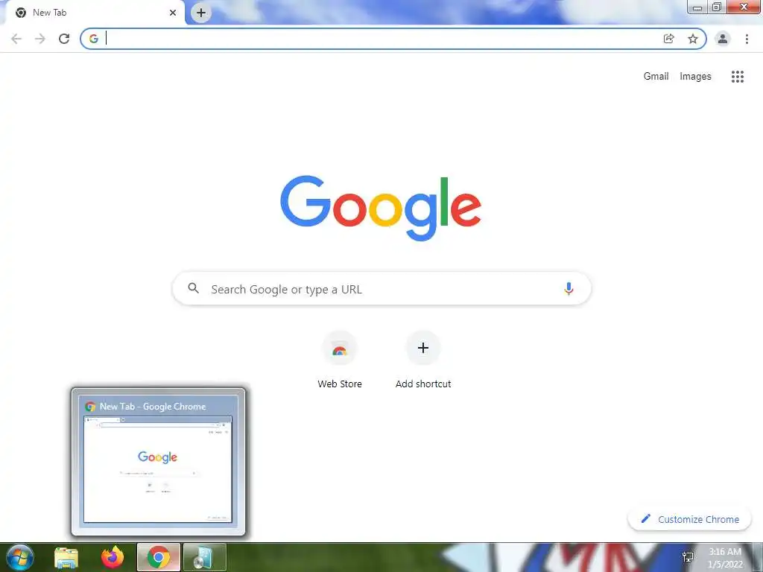Bookmark this tab with the star icon
Screen dimensions: 763x572
point(693,39)
